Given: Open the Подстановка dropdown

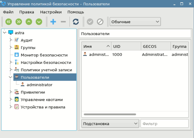Looking at the screenshot, I should click(110, 124).
